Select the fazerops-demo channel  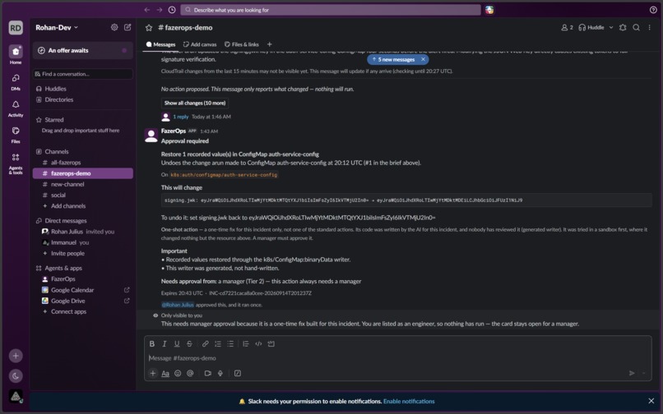point(82,173)
